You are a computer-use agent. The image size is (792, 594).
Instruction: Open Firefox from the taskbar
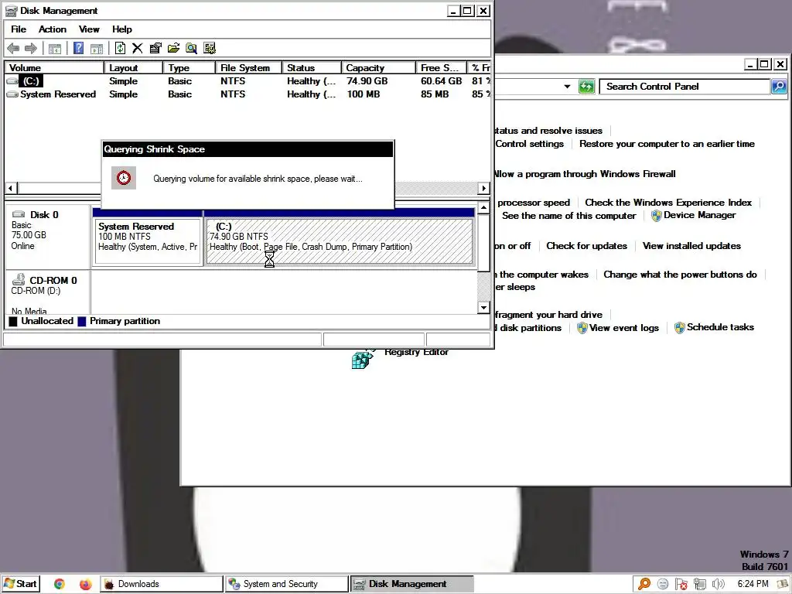(85, 584)
